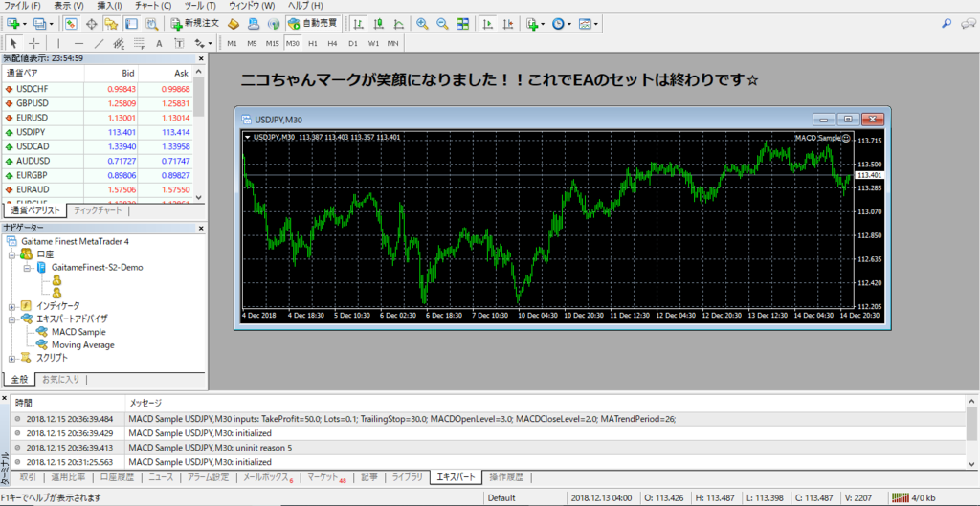Select the equidistant channel tool

pos(119,43)
